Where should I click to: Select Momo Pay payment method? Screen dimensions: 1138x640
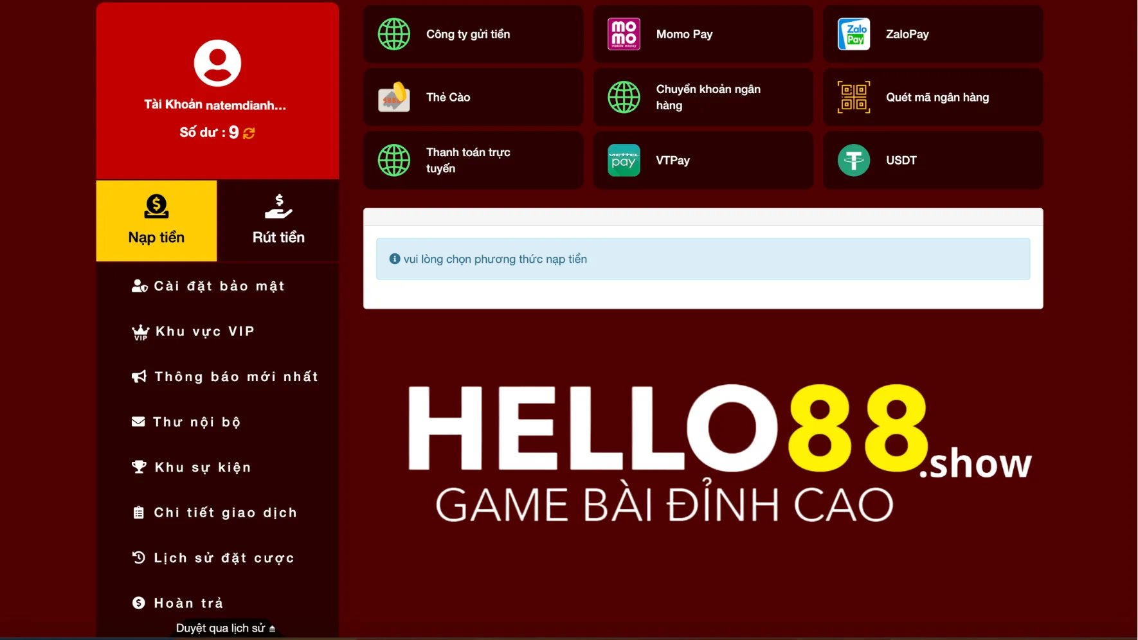703,34
